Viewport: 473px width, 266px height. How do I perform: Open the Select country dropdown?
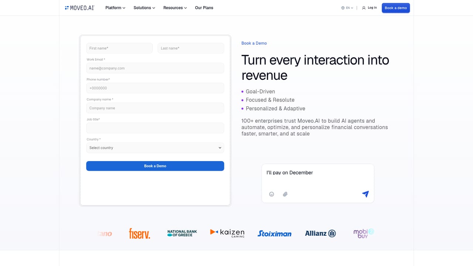click(x=155, y=148)
